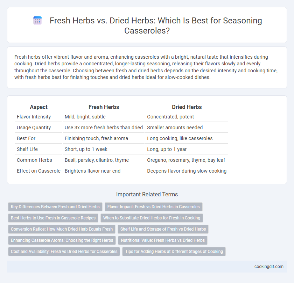Click the Shelf Life table row label

[27, 149]
